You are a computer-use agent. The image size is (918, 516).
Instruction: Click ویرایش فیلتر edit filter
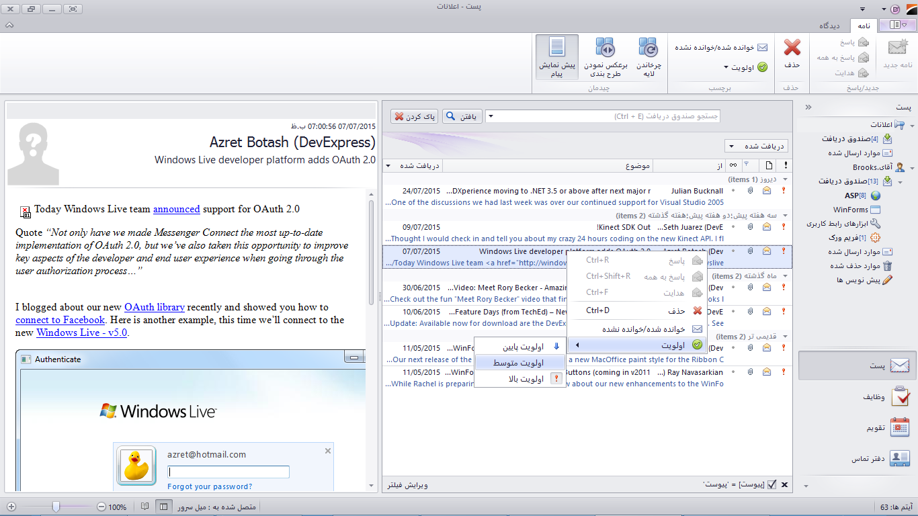(407, 484)
